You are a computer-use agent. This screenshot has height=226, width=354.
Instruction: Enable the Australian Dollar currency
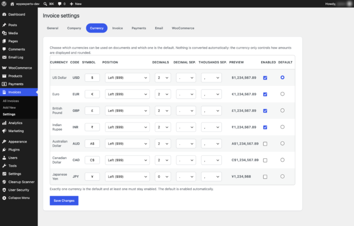tap(265, 144)
